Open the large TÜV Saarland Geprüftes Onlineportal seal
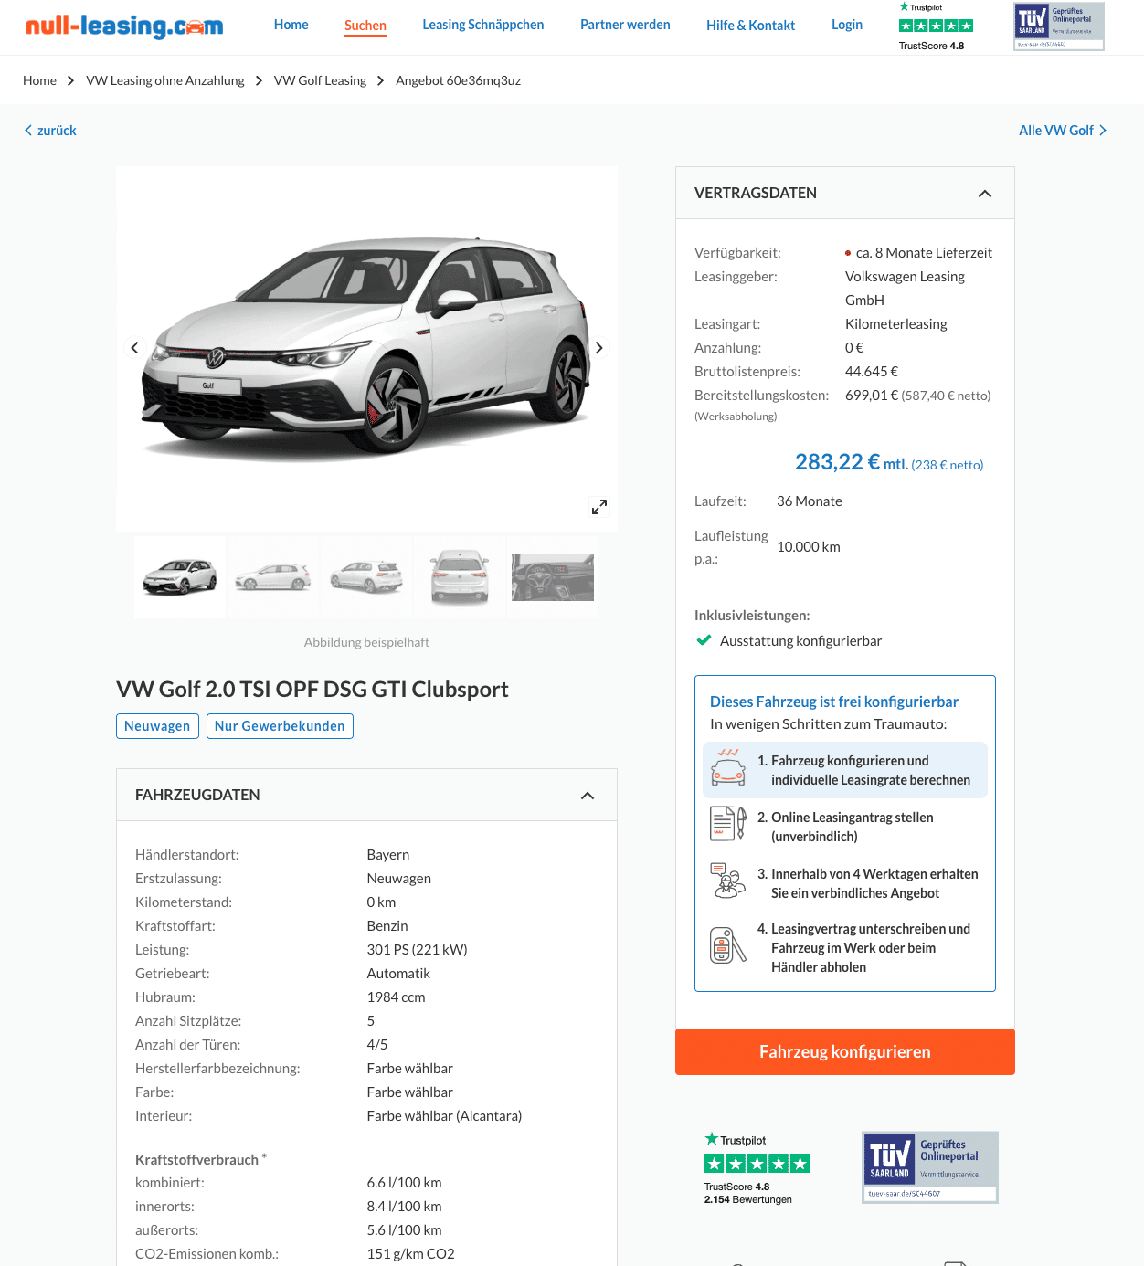Viewport: 1144px width, 1266px height. coord(930,1167)
